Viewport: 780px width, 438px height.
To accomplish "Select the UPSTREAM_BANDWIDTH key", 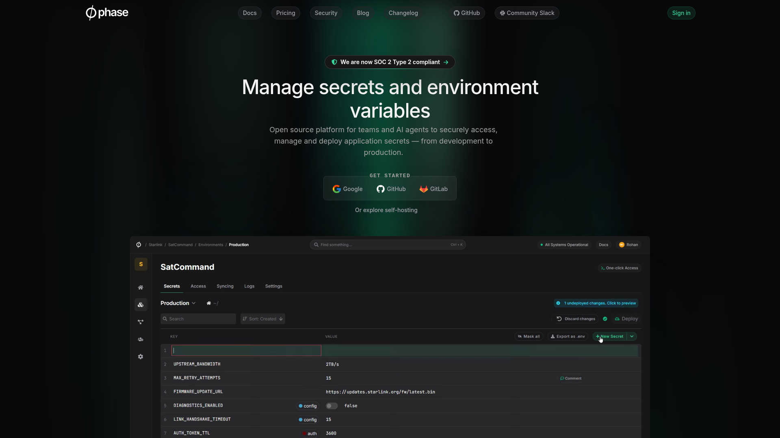I will click(x=197, y=364).
